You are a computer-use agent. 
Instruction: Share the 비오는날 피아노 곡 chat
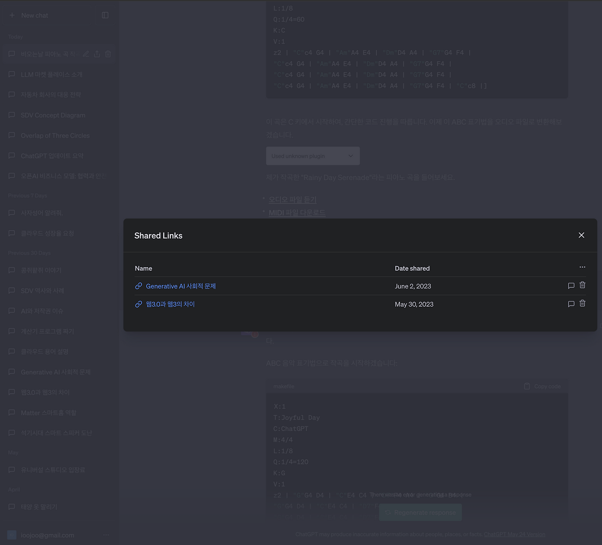tap(97, 54)
